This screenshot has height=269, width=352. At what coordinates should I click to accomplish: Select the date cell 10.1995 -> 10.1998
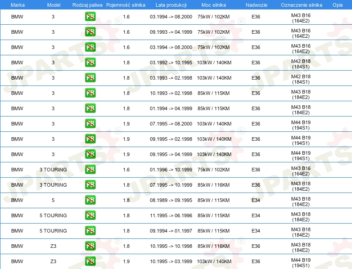tap(171, 246)
